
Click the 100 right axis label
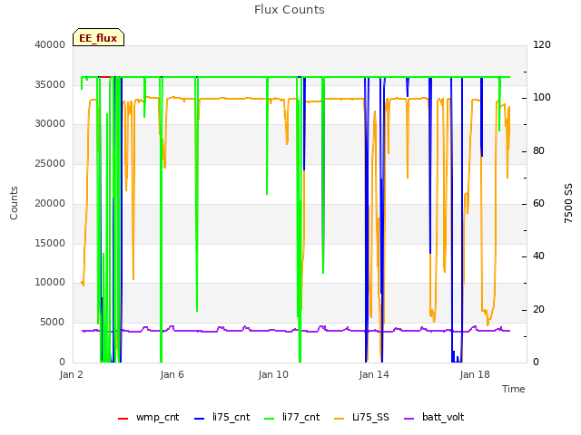[542, 98]
